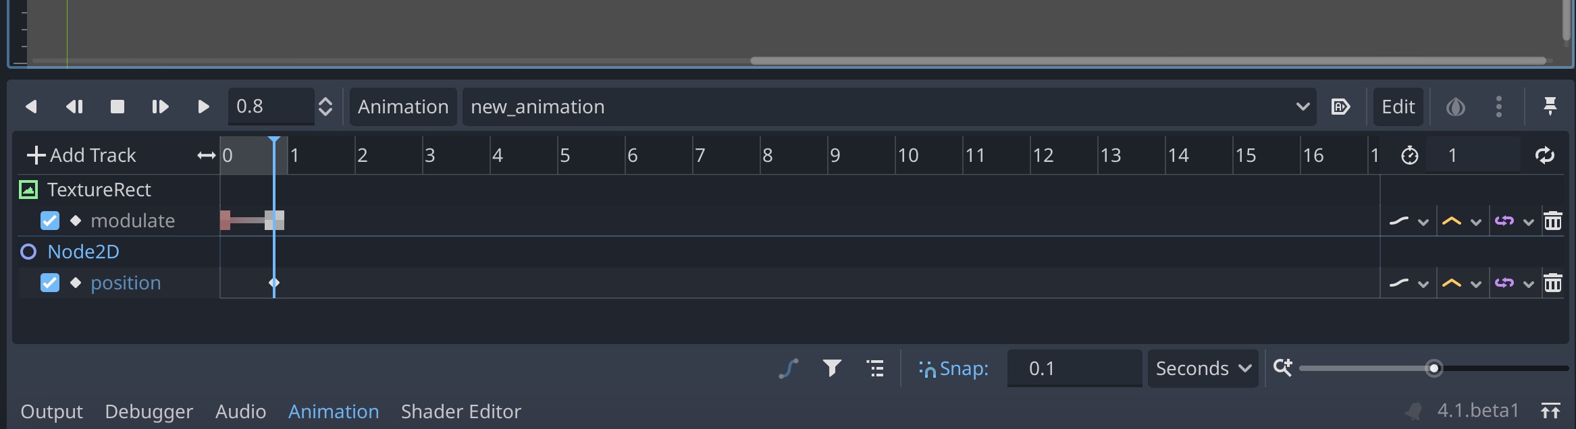Toggle autoplay on load for new_animation
Image resolution: width=1576 pixels, height=429 pixels.
[1341, 106]
